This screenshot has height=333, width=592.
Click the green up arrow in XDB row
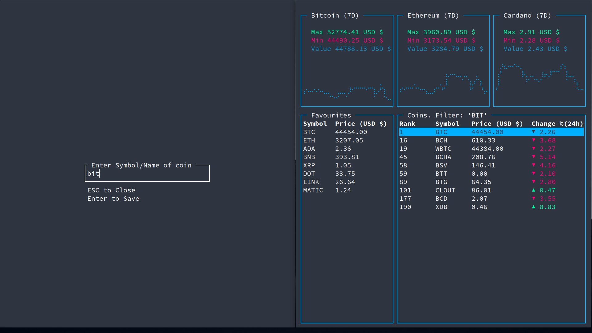pos(533,207)
